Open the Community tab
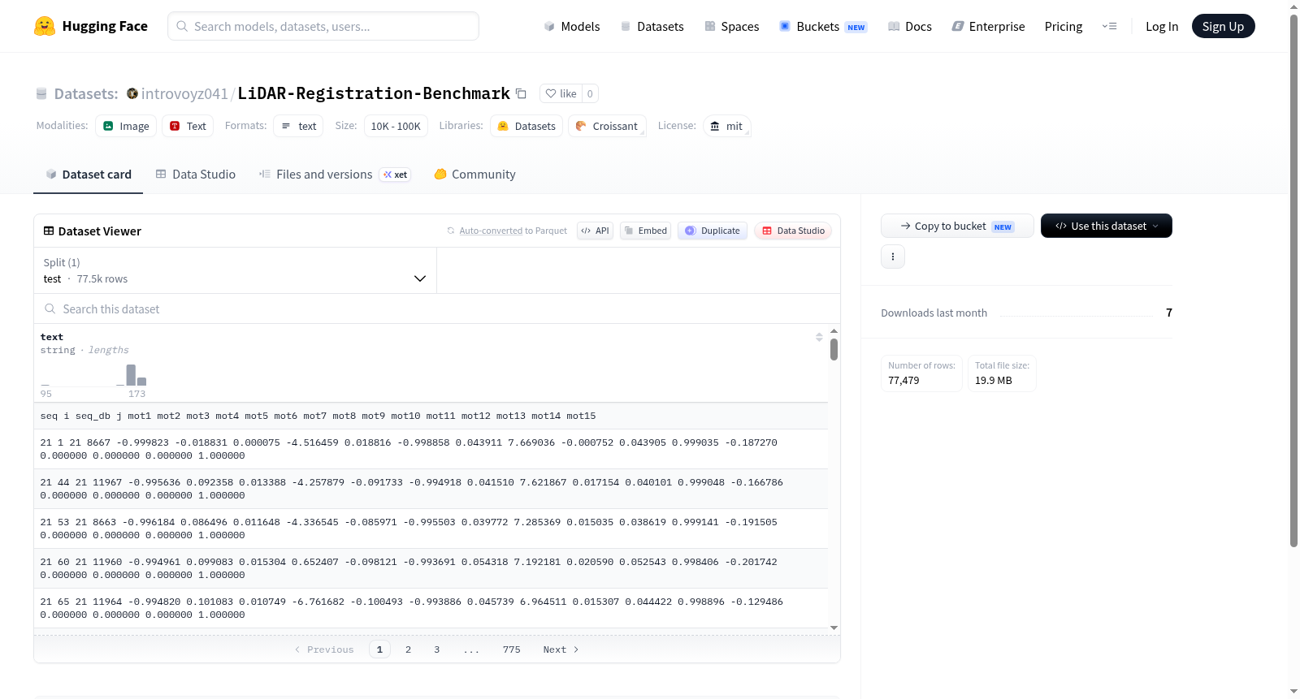The image size is (1300, 699). tap(474, 175)
